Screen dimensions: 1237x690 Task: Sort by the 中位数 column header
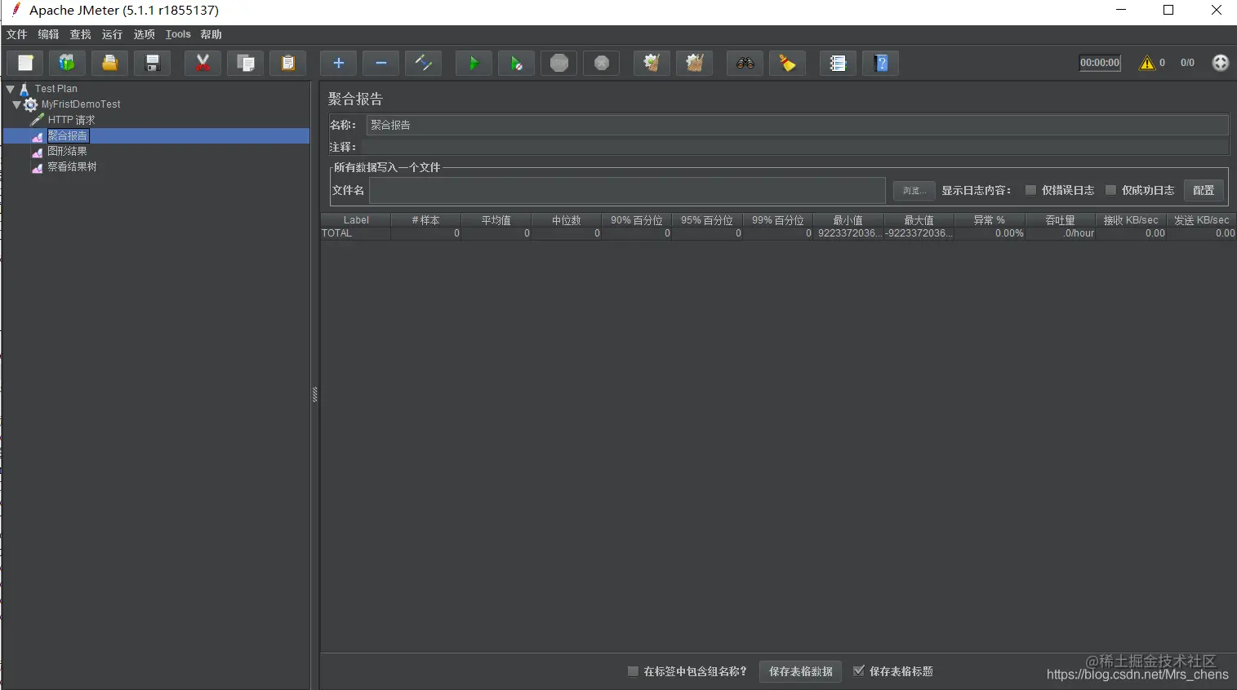coord(566,220)
